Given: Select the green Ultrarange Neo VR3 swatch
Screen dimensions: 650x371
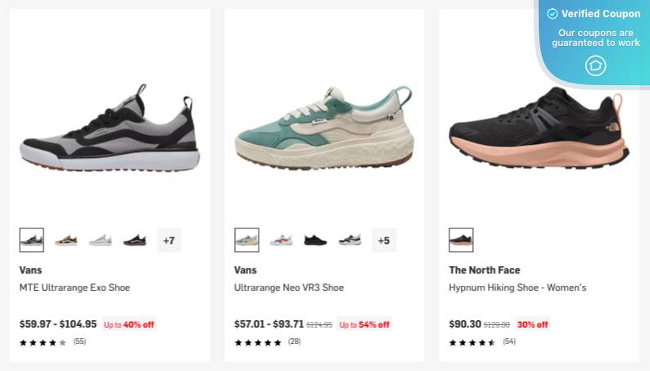Looking at the screenshot, I should pyautogui.click(x=246, y=240).
